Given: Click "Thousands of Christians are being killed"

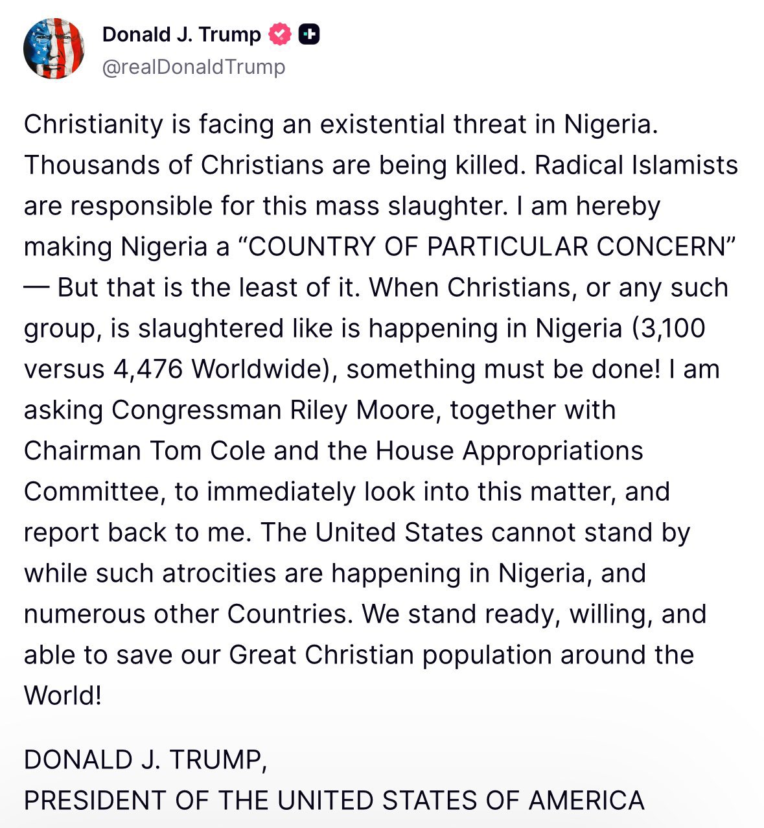Looking at the screenshot, I should pyautogui.click(x=272, y=165).
